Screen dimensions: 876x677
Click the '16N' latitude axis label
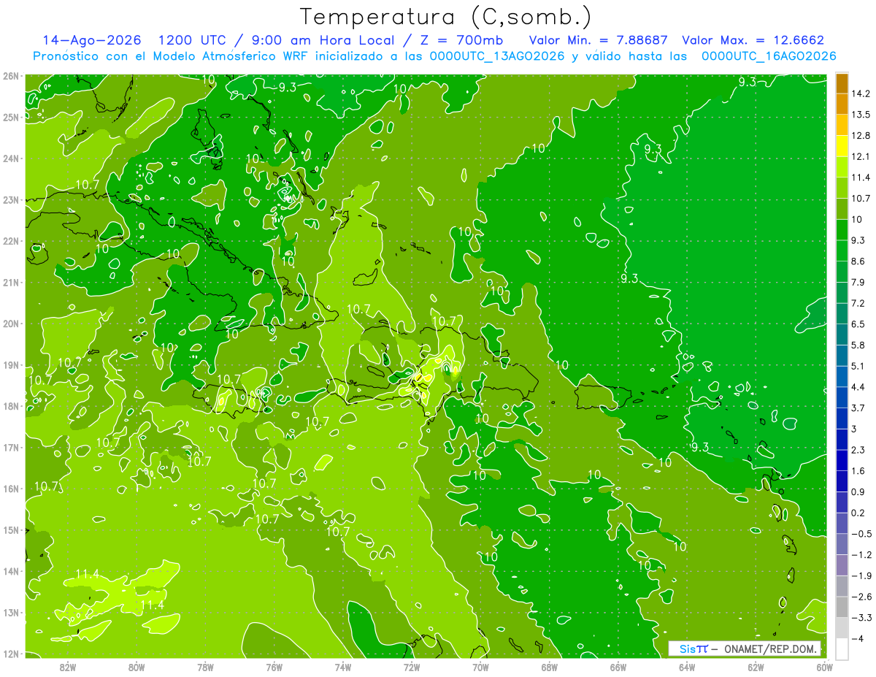pyautogui.click(x=10, y=489)
